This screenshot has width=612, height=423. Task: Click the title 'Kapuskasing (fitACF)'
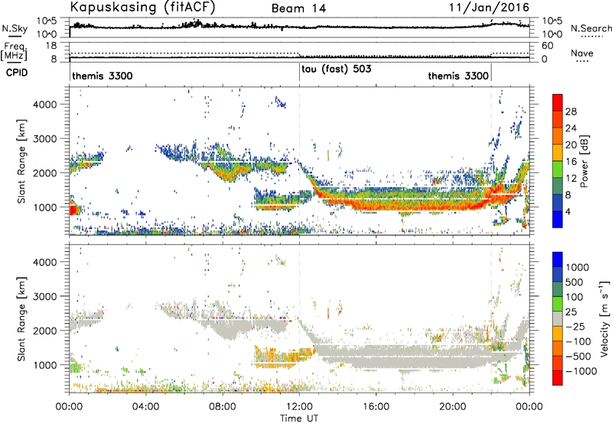(x=142, y=7)
